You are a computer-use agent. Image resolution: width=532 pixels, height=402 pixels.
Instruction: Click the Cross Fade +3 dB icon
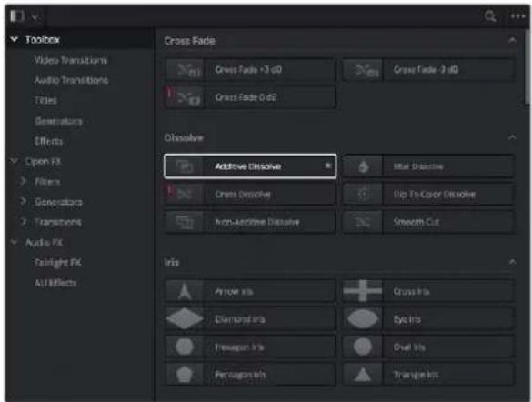tap(185, 70)
